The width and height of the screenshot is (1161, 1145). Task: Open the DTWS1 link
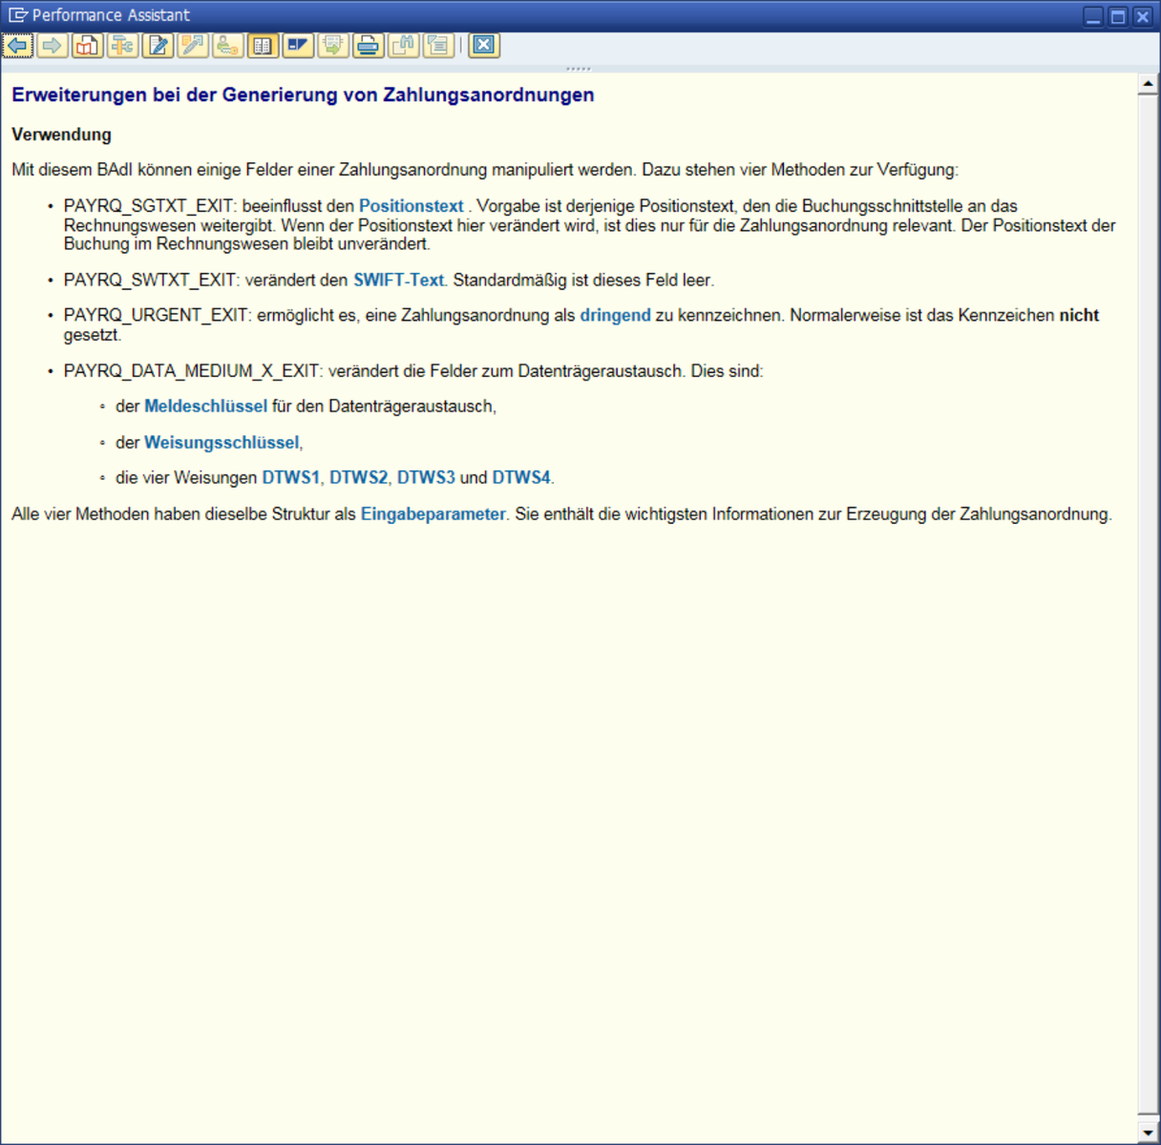(x=290, y=478)
